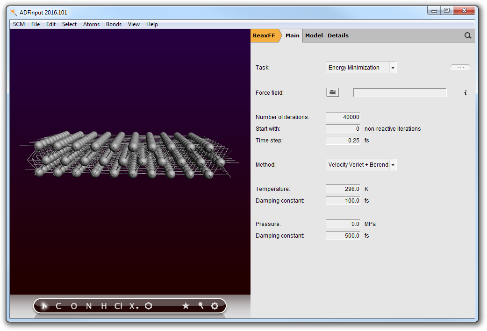487x331 pixels.
Task: Click the Number of iterations field
Action: coord(343,117)
